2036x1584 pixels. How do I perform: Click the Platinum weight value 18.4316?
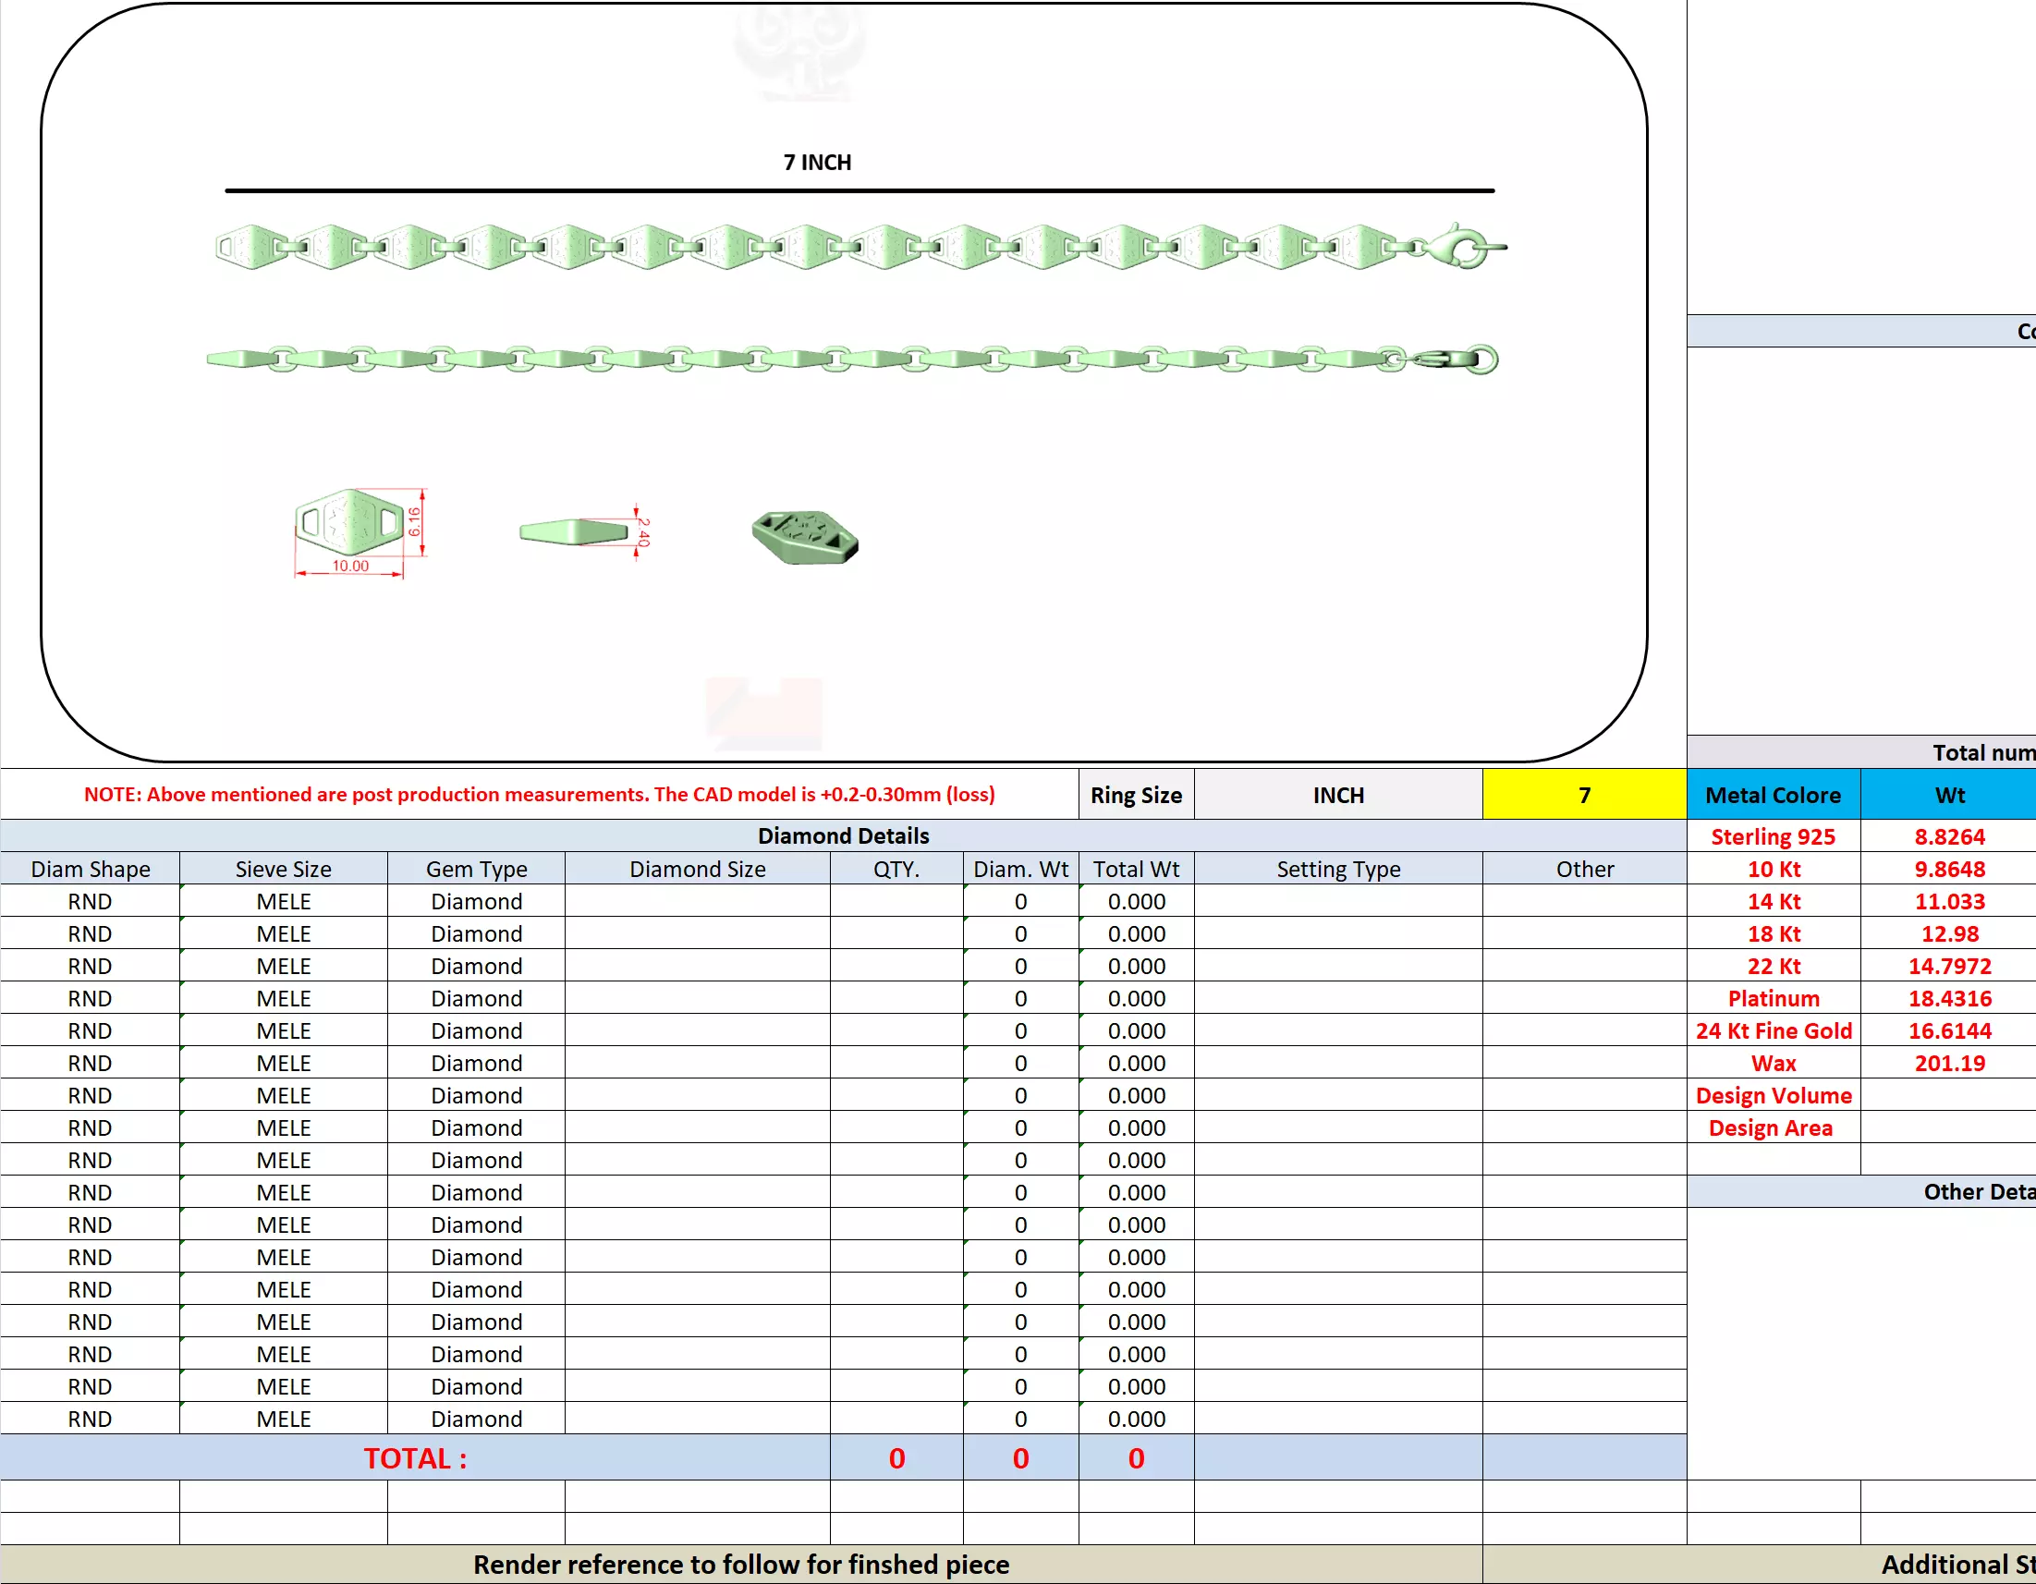[x=1948, y=998]
